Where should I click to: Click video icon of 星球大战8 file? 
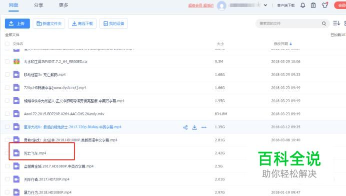click(x=16, y=127)
